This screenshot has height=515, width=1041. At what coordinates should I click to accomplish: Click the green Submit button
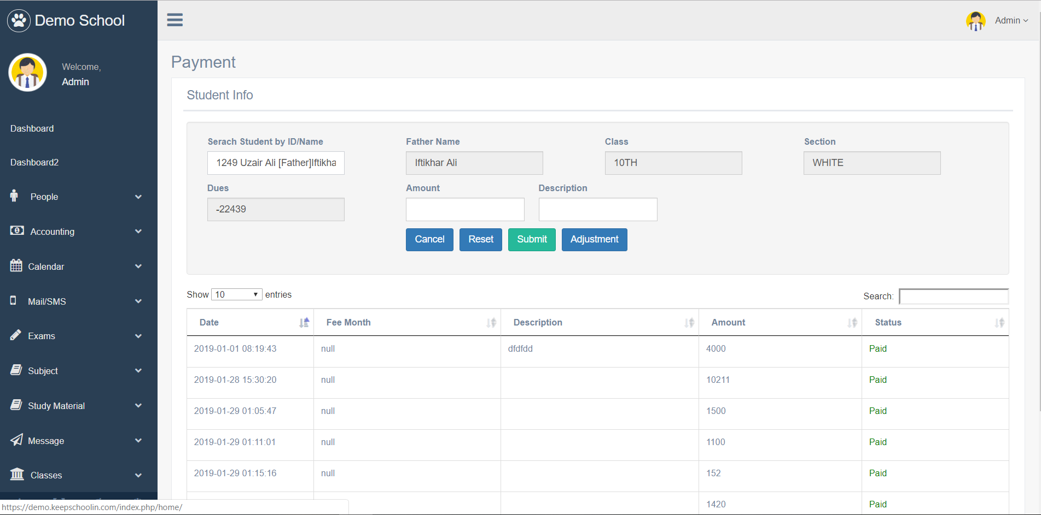click(532, 239)
